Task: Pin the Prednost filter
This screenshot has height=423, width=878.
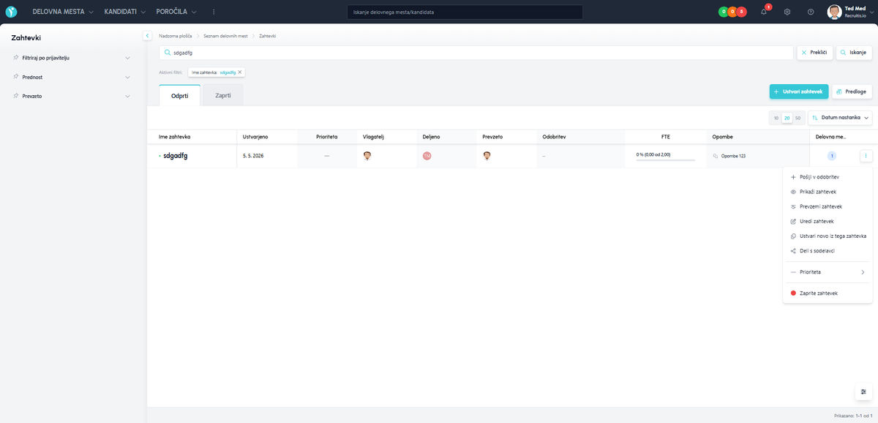Action: coord(15,77)
